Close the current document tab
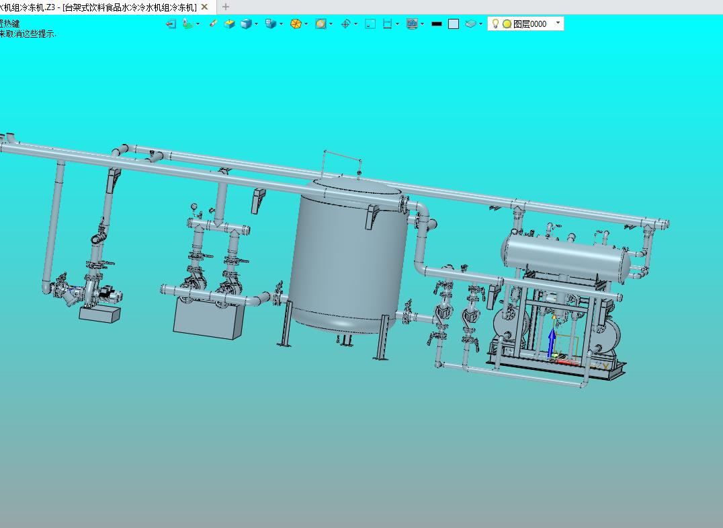The width and height of the screenshot is (723, 528). coord(205,7)
